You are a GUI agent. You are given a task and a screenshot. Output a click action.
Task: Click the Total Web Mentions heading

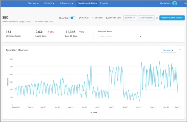point(17,50)
